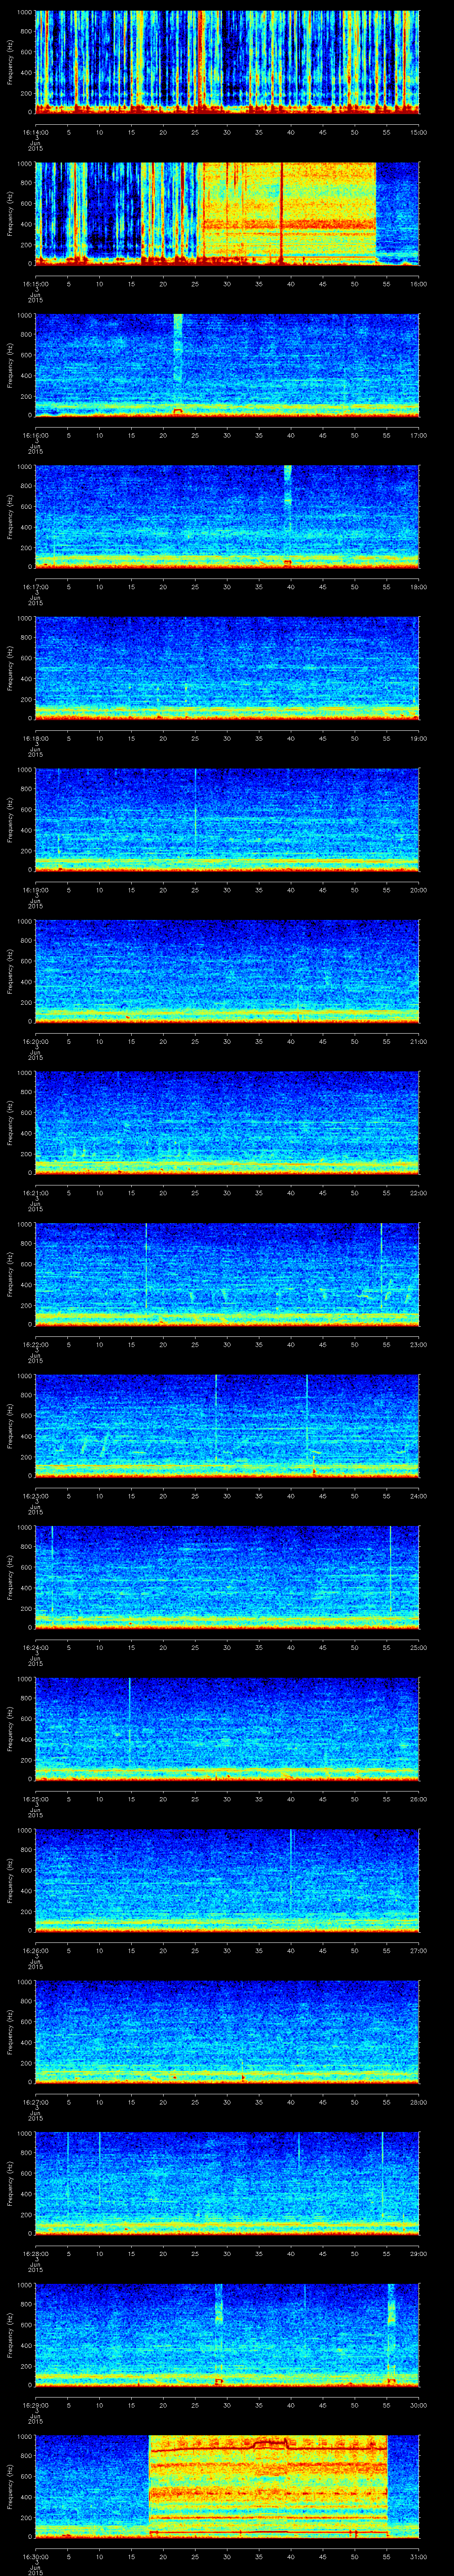Click the '31:00' end label of the last panel

(x=418, y=2556)
